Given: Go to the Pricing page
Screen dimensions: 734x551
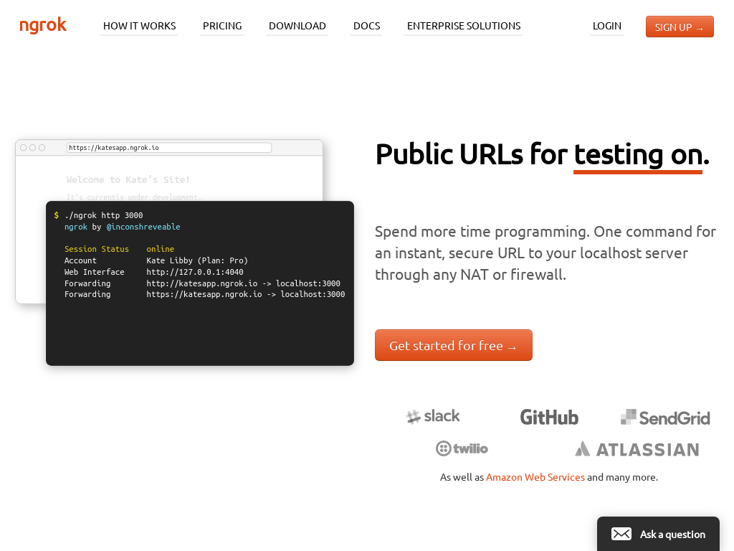Looking at the screenshot, I should pos(222,26).
